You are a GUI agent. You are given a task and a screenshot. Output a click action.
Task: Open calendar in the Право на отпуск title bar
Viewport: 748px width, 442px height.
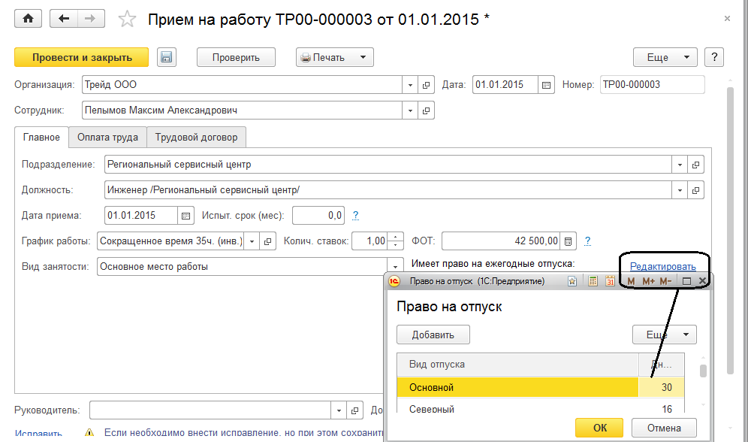coord(610,281)
